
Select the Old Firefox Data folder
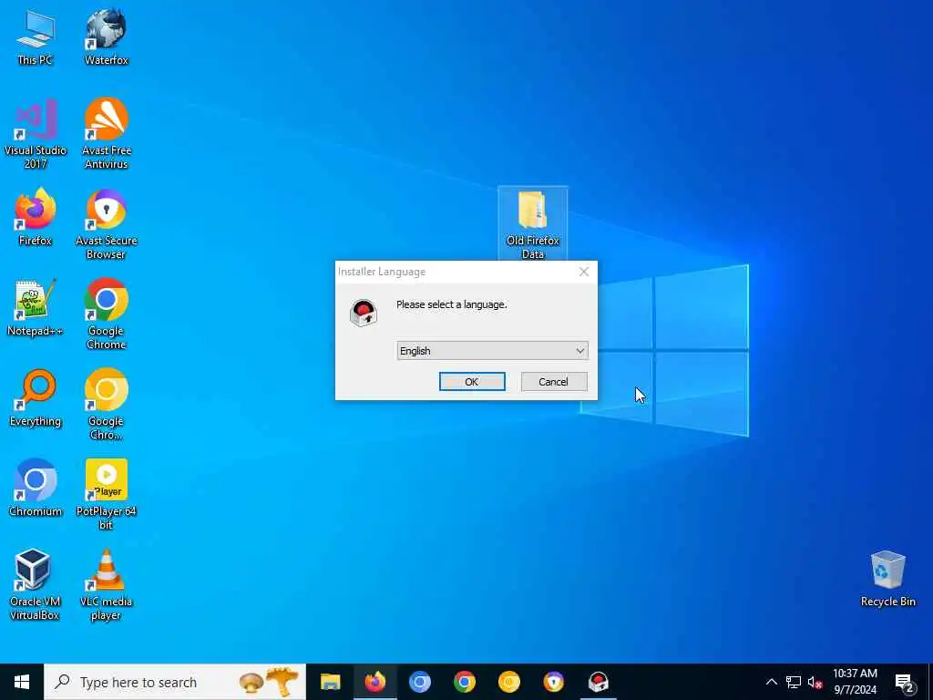click(x=532, y=224)
